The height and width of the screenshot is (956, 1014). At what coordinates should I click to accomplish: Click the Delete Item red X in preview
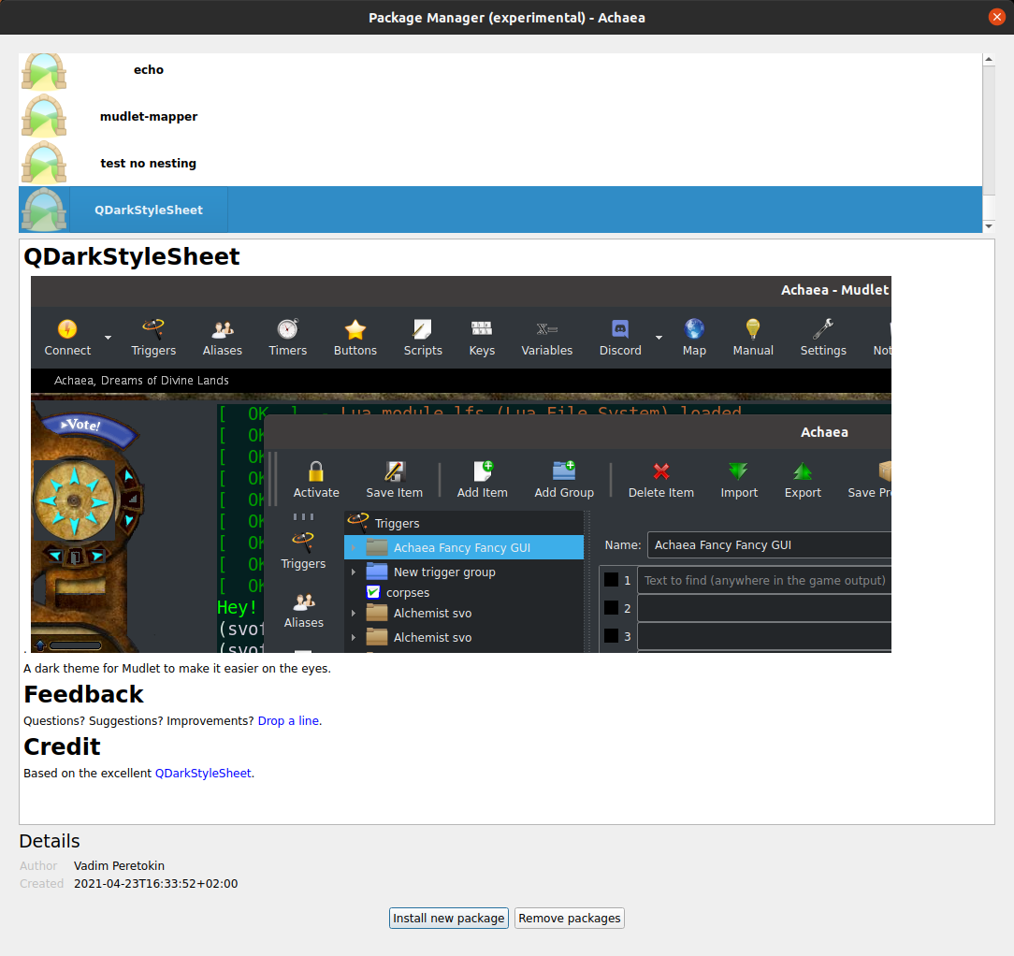(661, 471)
